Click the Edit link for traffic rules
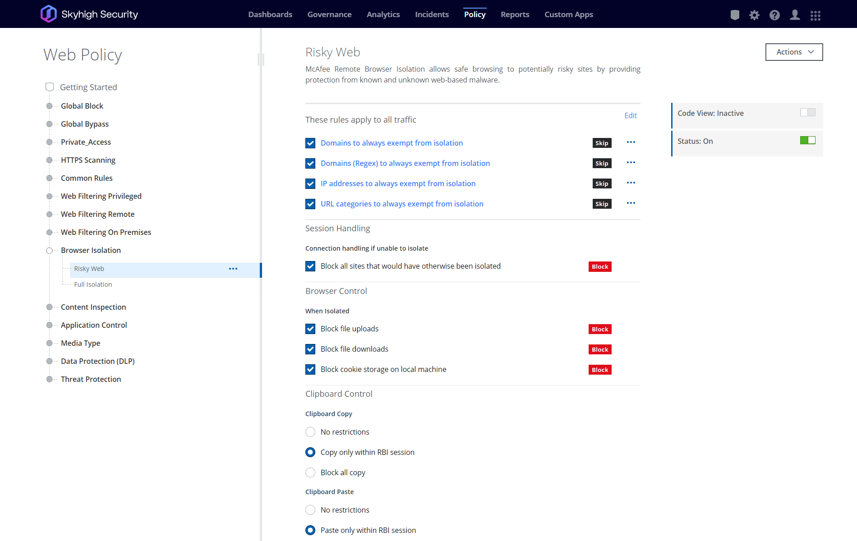Screen dimensions: 857x541 coord(630,115)
